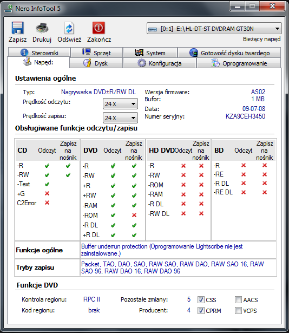Click the Napęd tab drive icon
The image size is (289, 333).
(27, 62)
